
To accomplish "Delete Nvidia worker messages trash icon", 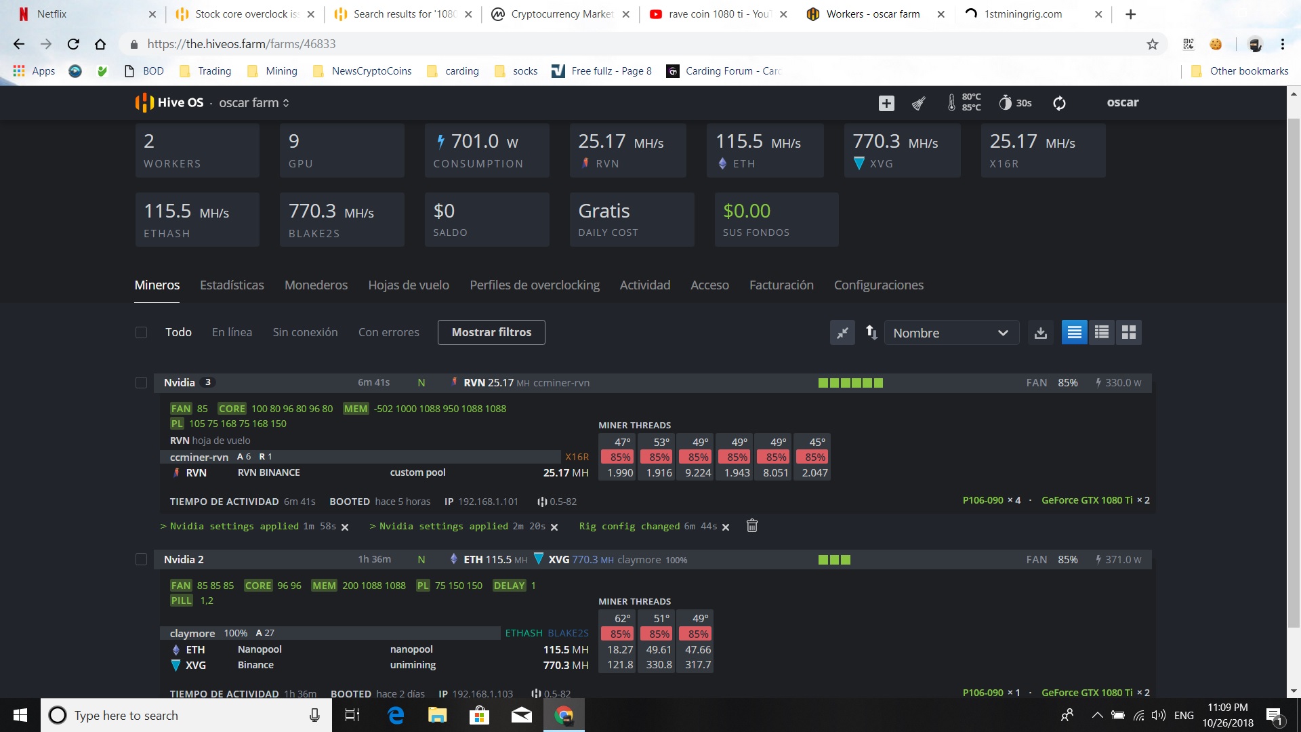I will tap(751, 526).
